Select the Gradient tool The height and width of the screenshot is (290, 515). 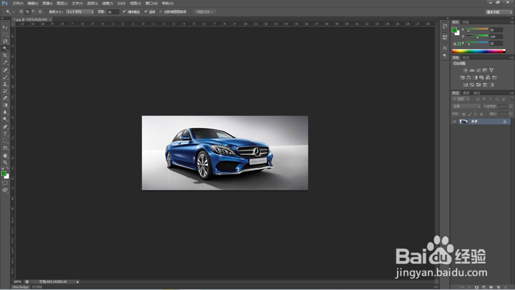(5, 105)
